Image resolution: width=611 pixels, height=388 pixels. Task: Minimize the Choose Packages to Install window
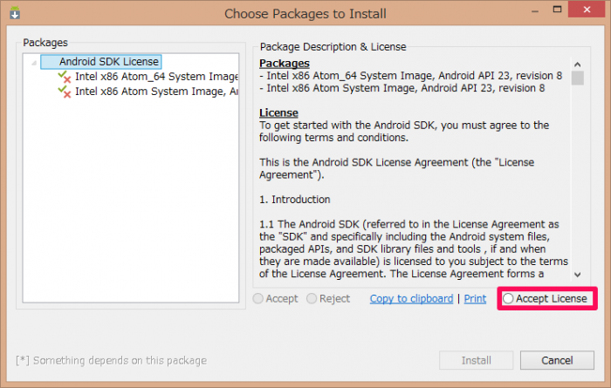click(x=535, y=10)
